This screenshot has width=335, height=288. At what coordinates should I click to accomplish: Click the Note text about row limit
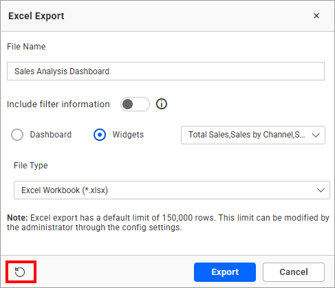pos(168,223)
